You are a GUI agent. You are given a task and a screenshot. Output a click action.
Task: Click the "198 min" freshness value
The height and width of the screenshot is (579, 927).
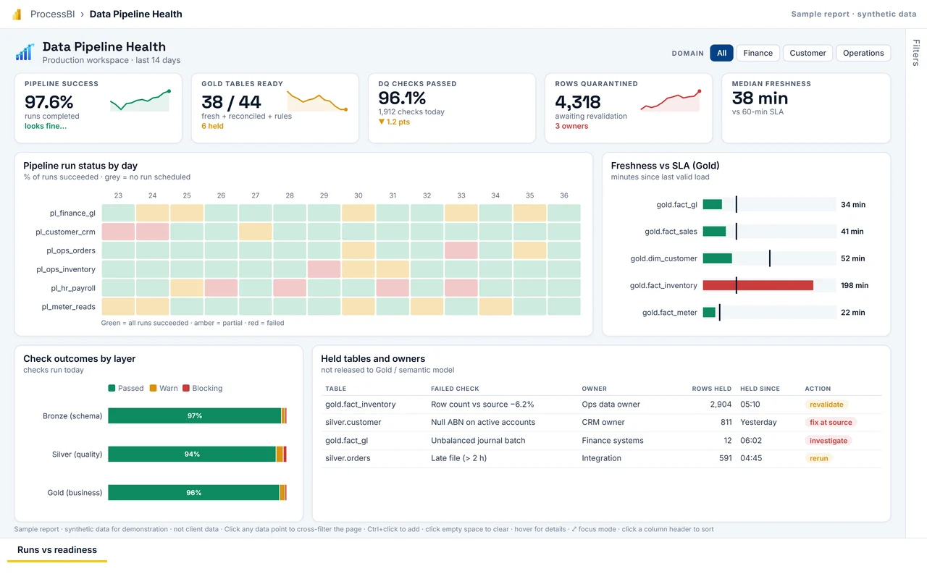(x=855, y=286)
